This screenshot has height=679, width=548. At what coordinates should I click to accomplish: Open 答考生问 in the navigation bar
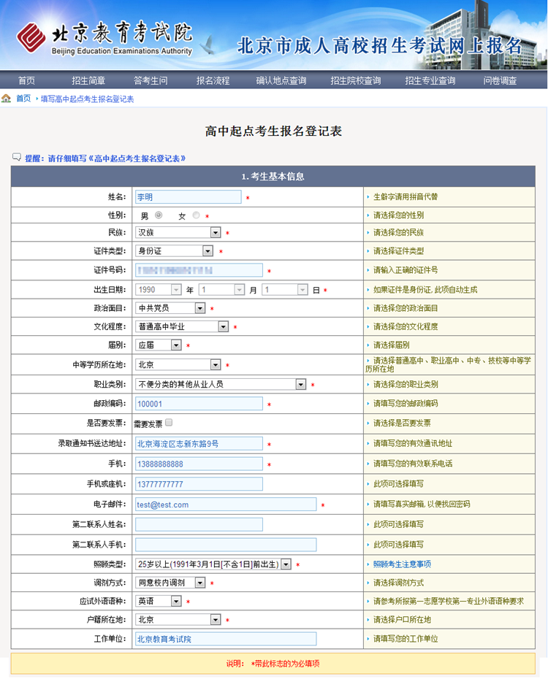[x=151, y=80]
